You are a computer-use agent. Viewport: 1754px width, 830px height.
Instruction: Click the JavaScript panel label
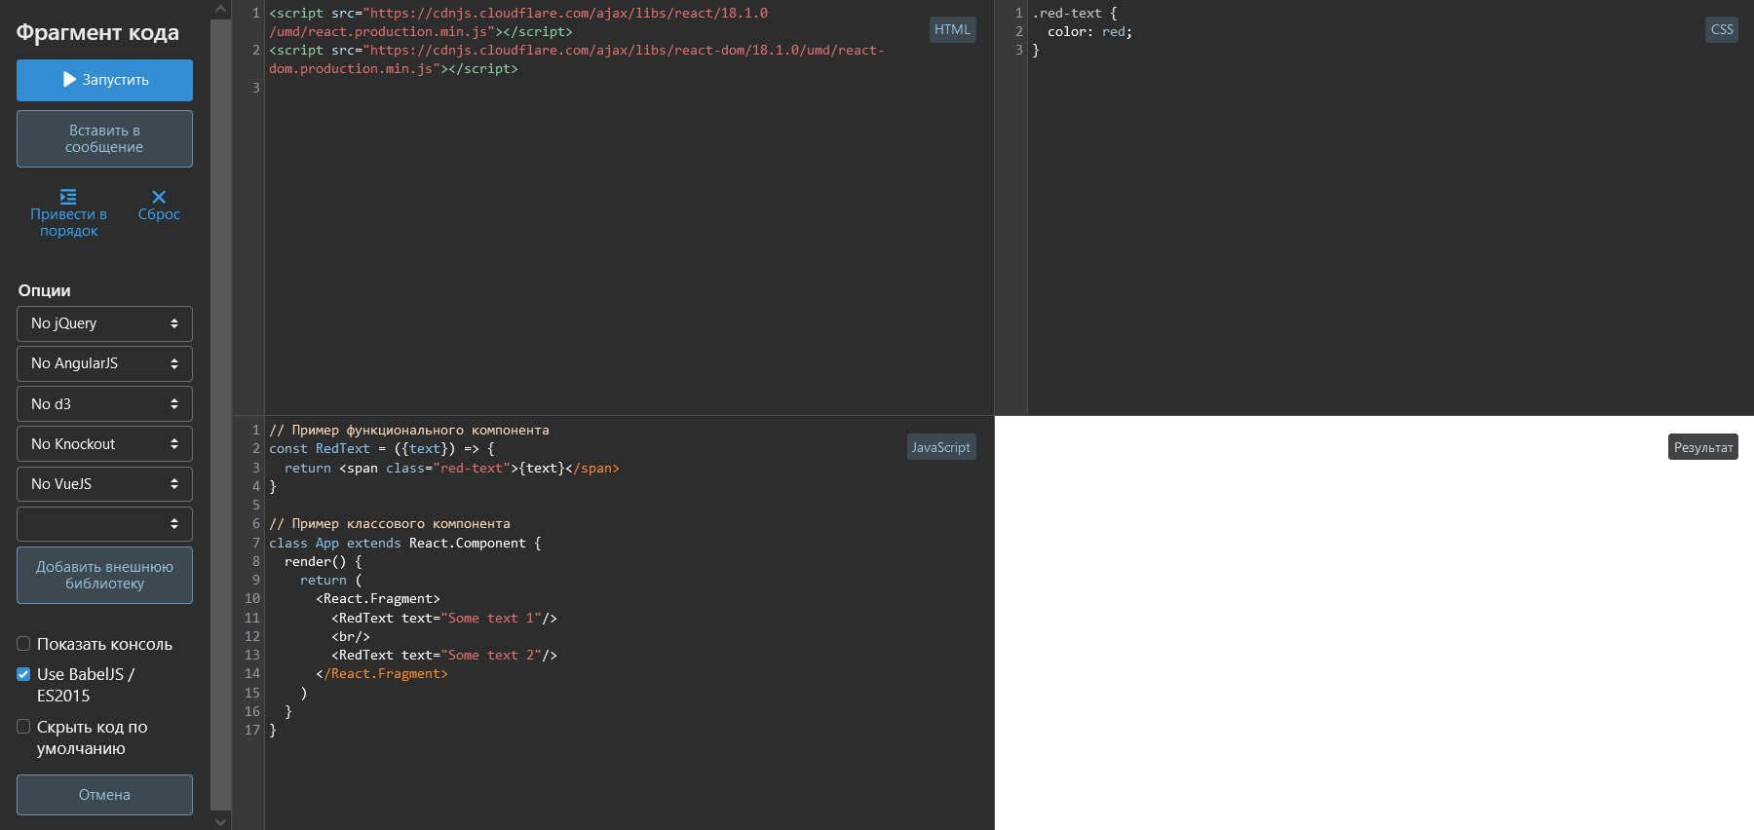(941, 447)
